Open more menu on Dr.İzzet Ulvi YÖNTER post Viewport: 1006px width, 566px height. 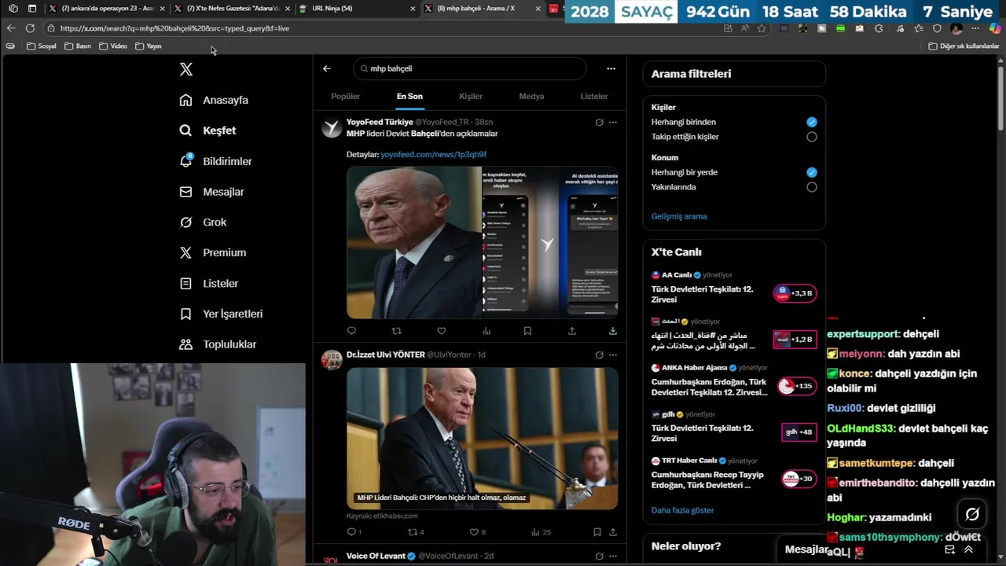coord(613,355)
